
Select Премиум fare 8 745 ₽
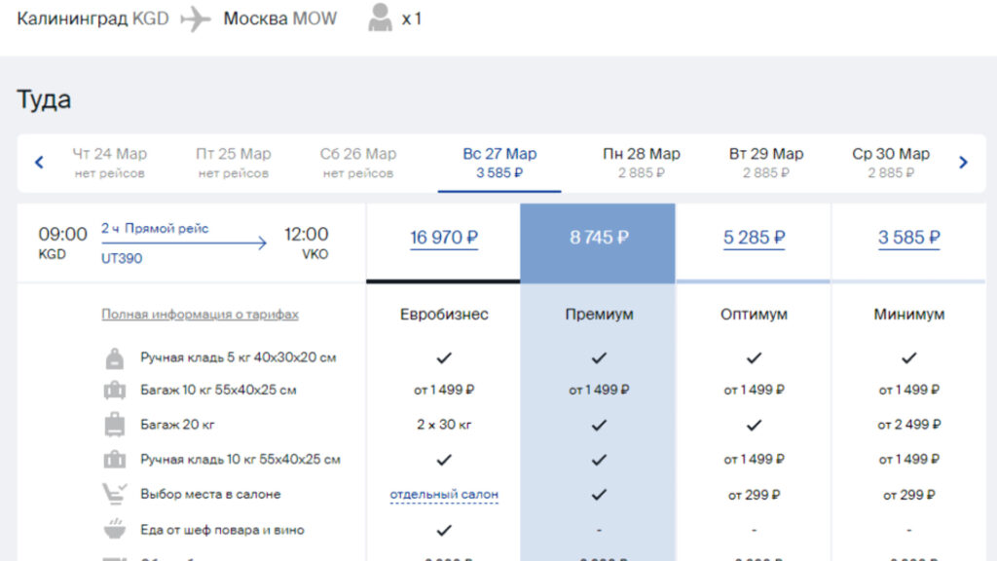coord(599,238)
